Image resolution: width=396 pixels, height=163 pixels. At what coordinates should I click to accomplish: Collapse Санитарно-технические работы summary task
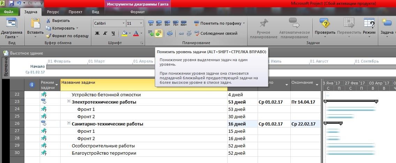pos(68,124)
